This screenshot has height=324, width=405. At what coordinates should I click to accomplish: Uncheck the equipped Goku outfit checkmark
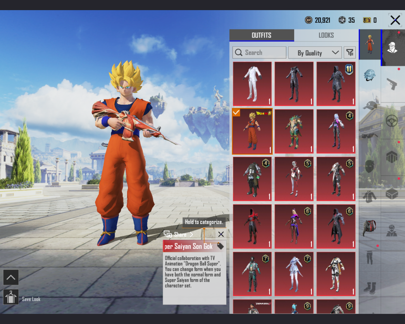[x=236, y=113]
